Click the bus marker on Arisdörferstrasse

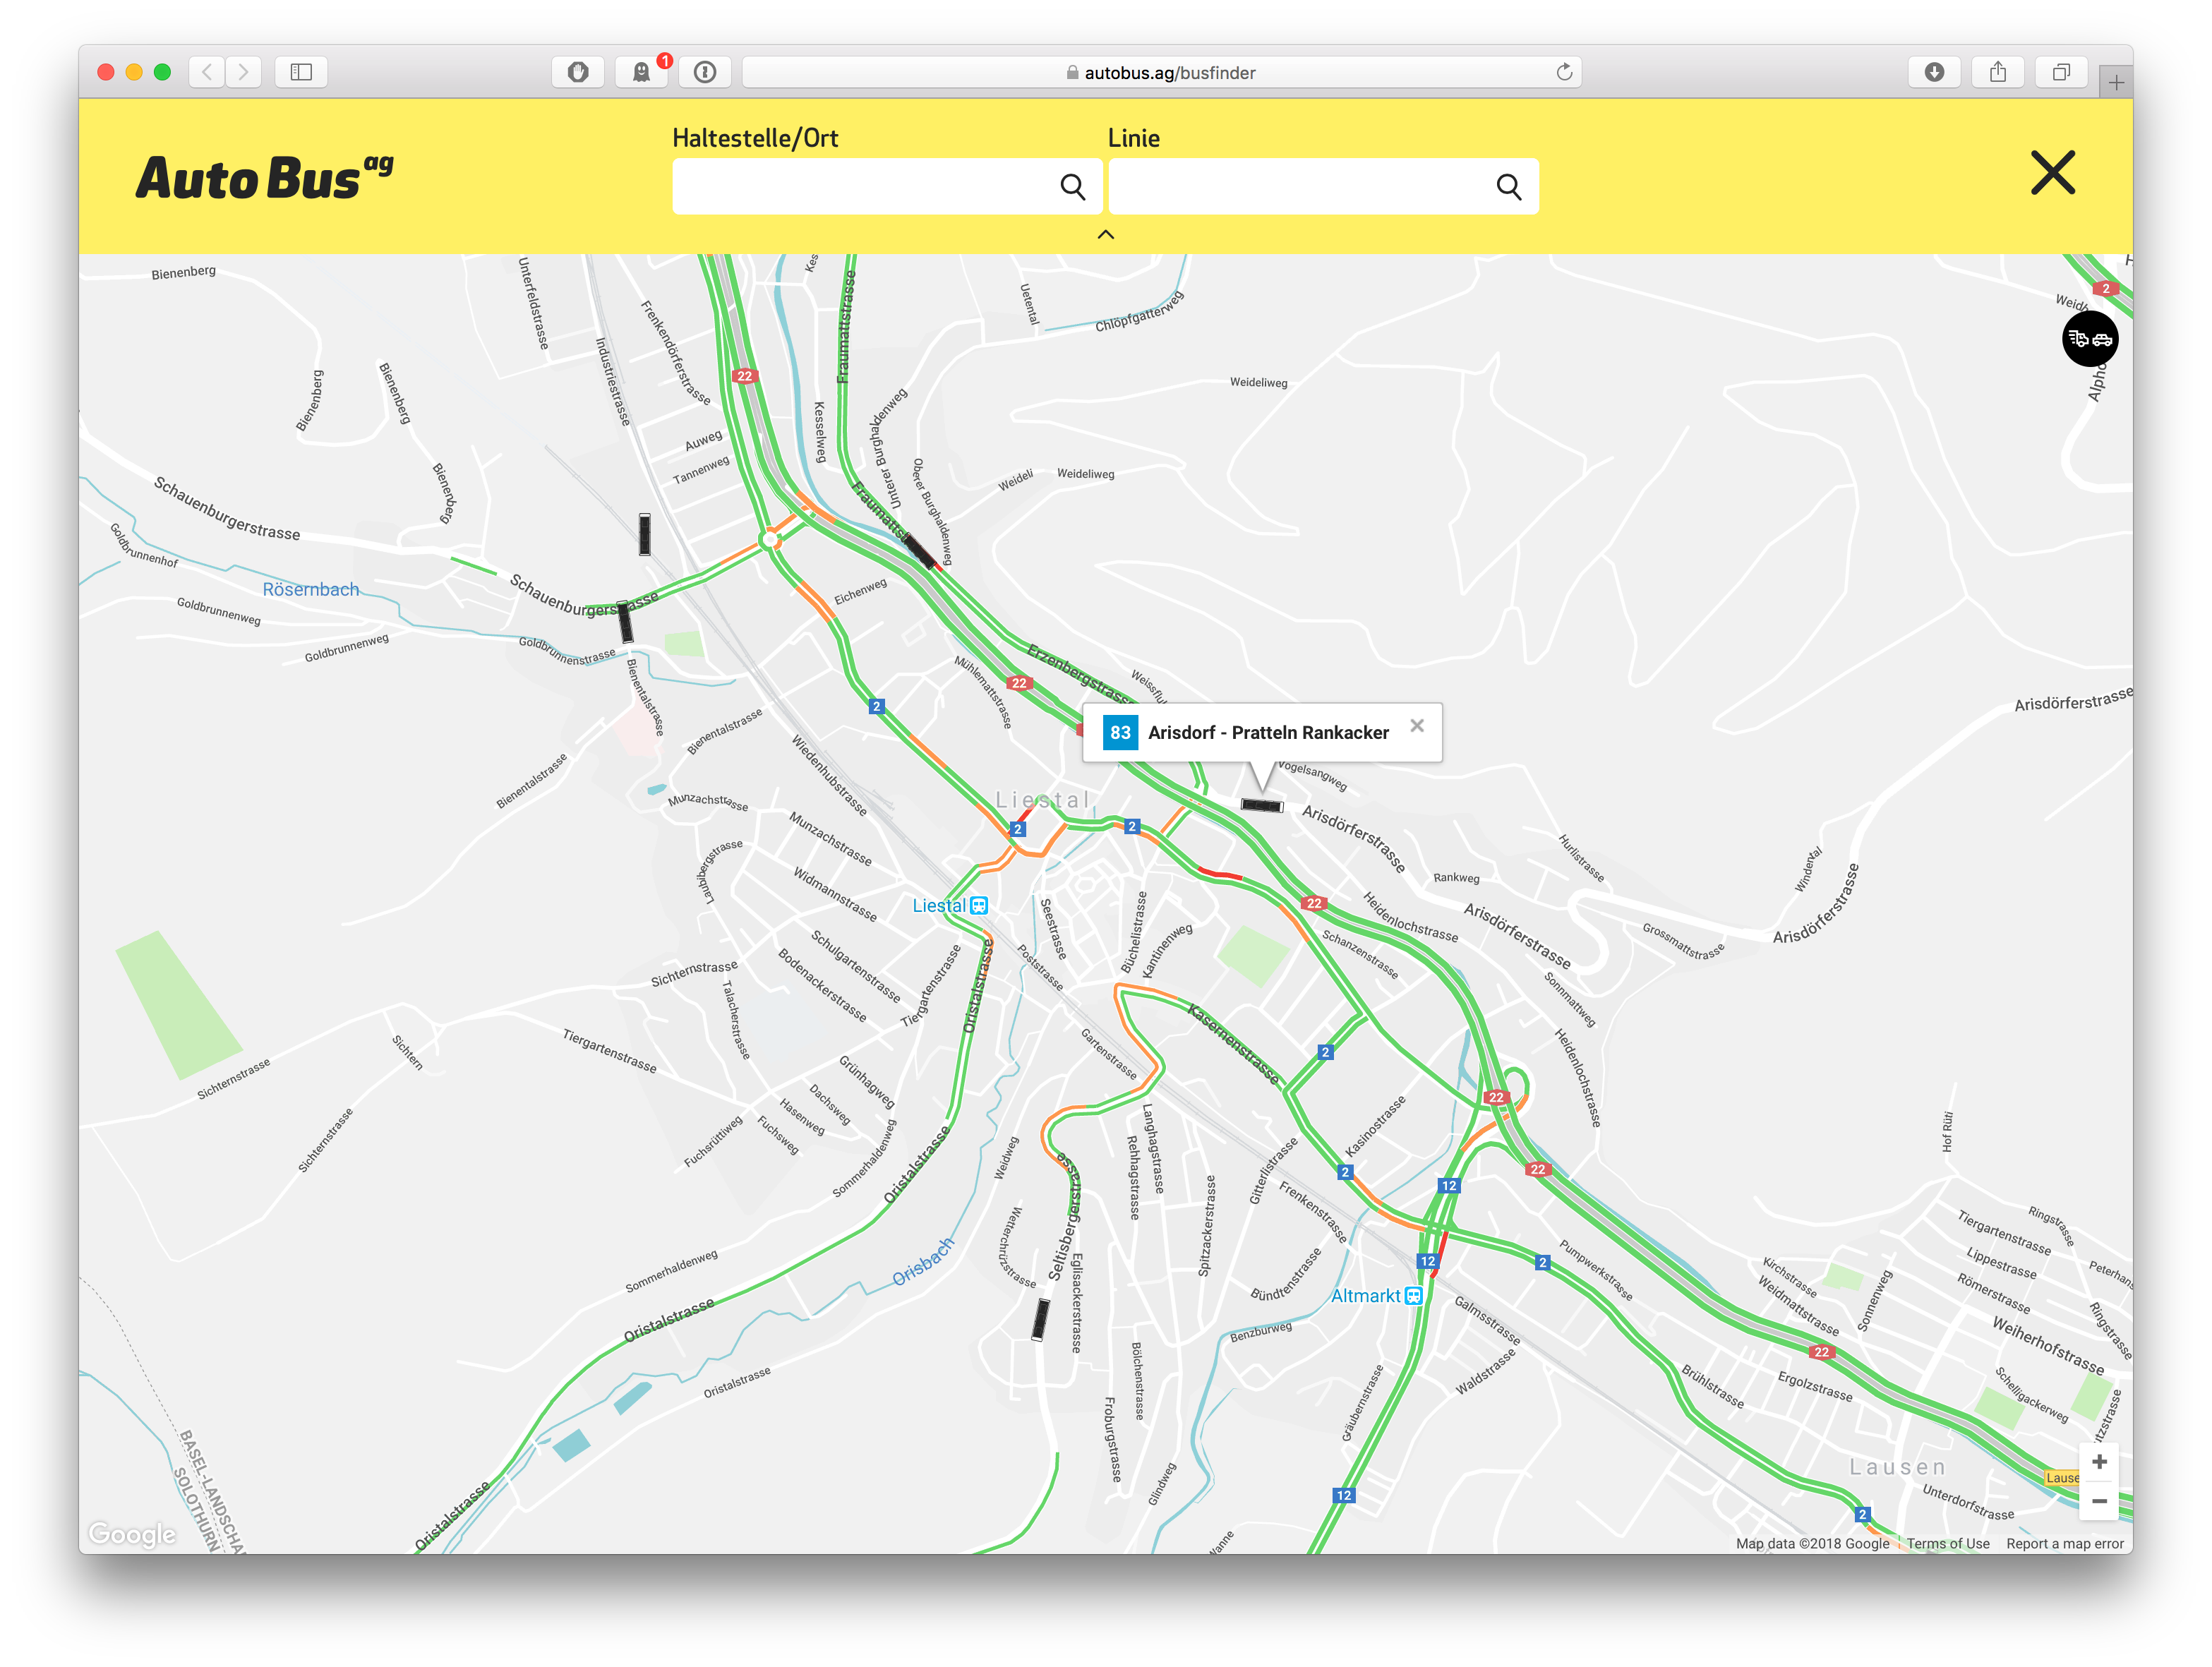coord(1261,805)
